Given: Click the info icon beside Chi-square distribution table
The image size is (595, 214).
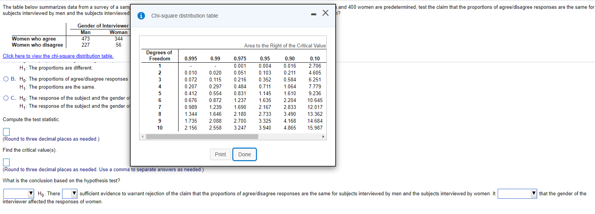Looking at the screenshot, I should pyautogui.click(x=142, y=16).
